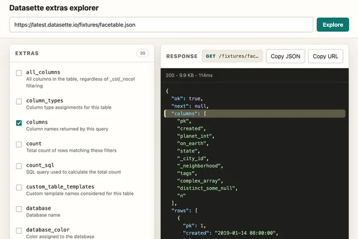
Task: Click the "_neighborhood" column entry
Action: [x=200, y=166]
